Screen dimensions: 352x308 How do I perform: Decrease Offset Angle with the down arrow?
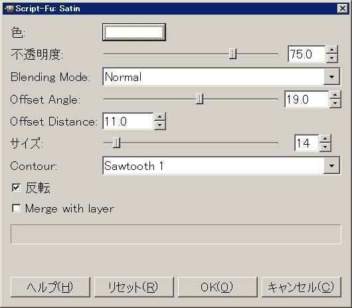(335, 104)
